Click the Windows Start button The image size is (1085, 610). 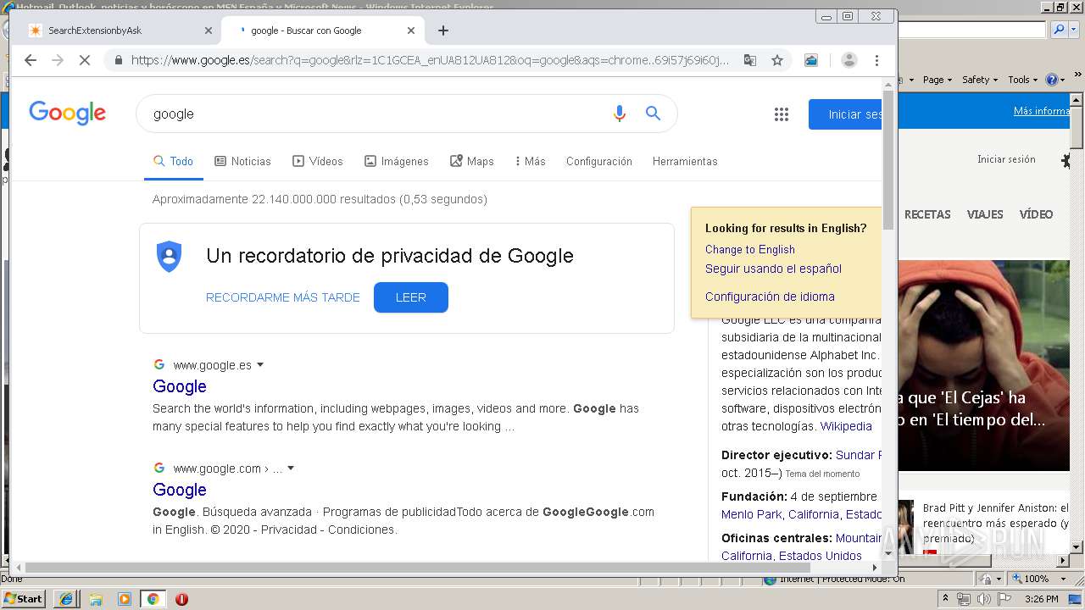coord(24,598)
